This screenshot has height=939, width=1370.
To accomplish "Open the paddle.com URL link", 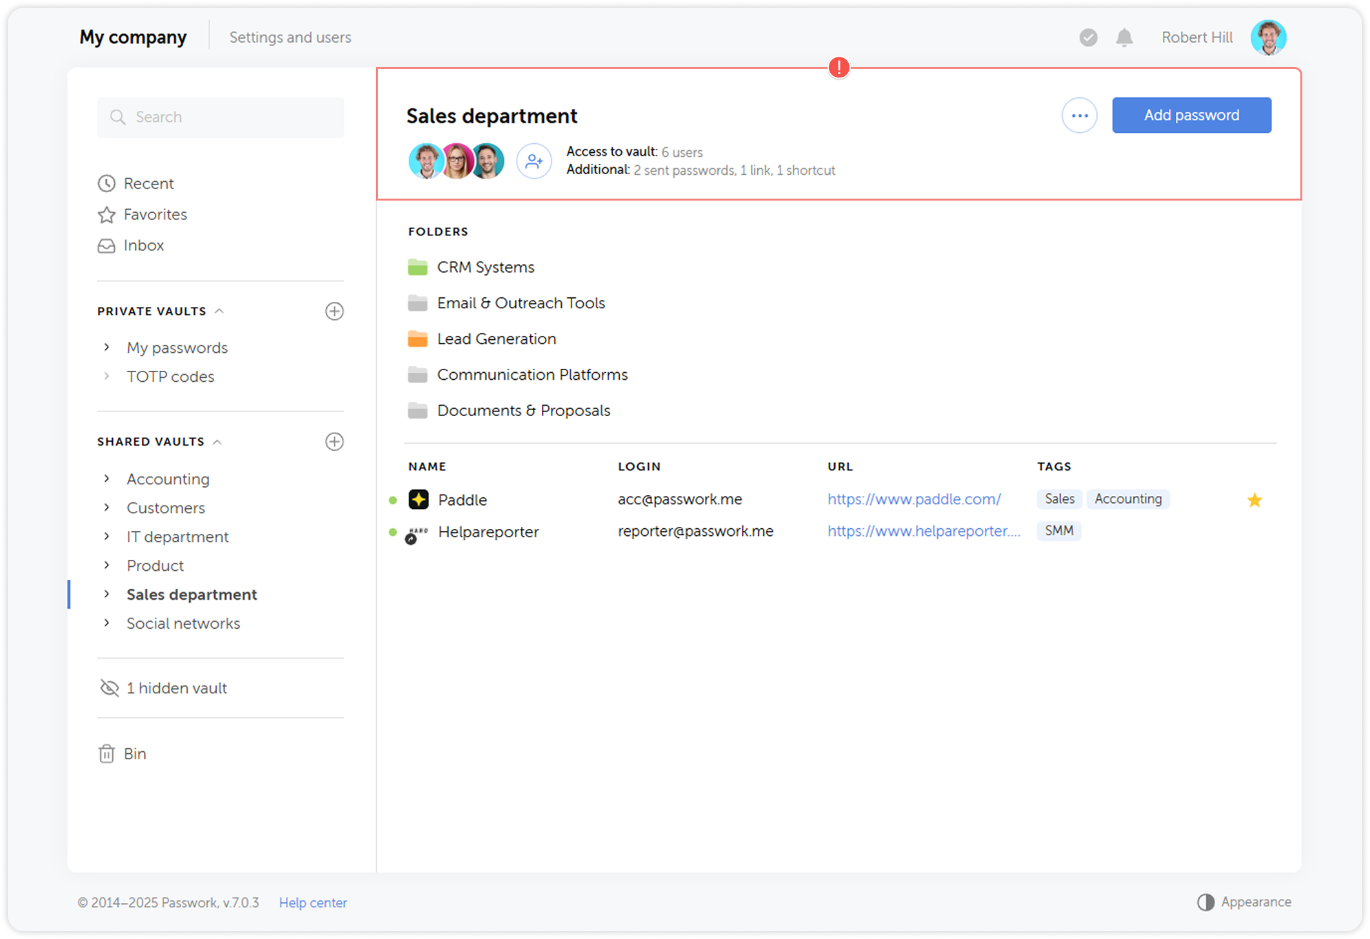I will (914, 499).
